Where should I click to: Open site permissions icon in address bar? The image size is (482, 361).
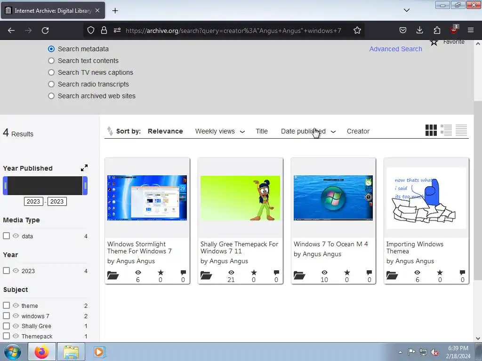[x=117, y=30]
